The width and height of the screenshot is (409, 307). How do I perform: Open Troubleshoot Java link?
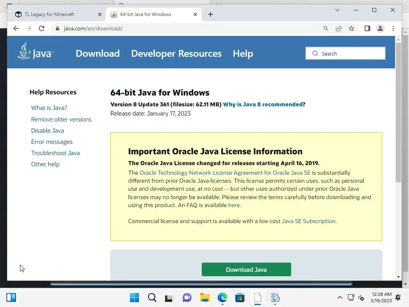(55, 153)
